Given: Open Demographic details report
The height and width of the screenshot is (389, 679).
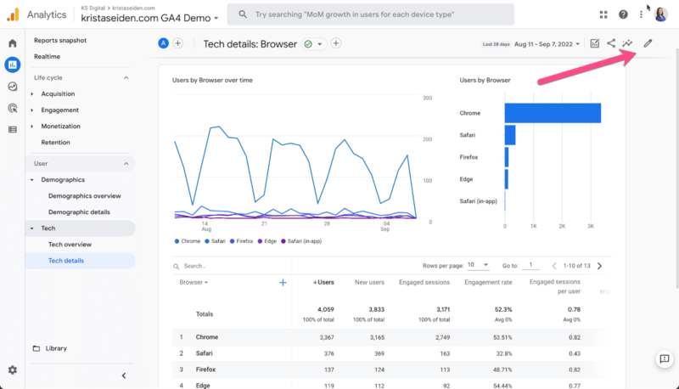Looking at the screenshot, I should (79, 211).
